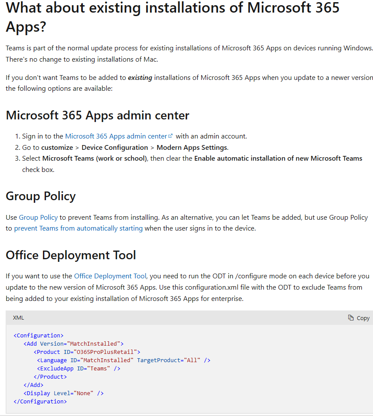Image resolution: width=373 pixels, height=416 pixels.
Task: Click the bold Modern Apps Settings text
Action: pyautogui.click(x=192, y=147)
